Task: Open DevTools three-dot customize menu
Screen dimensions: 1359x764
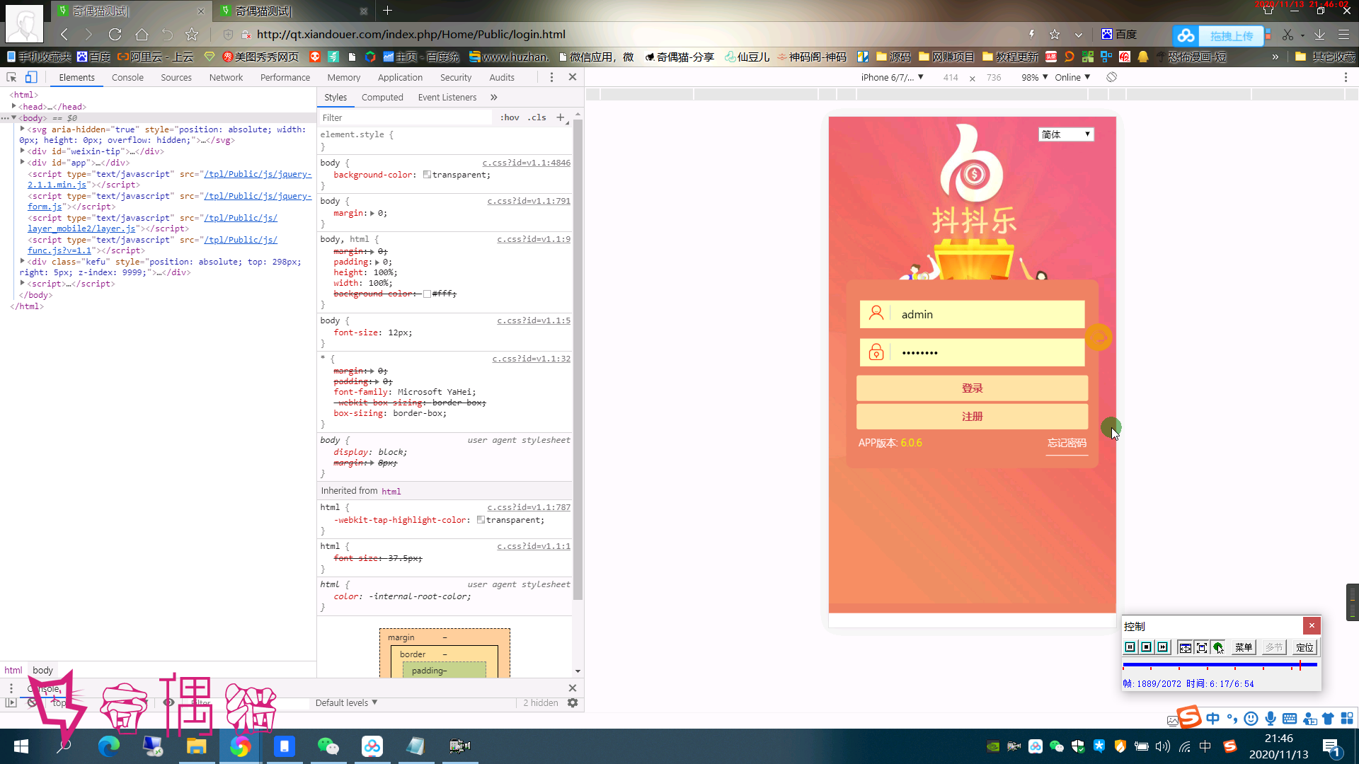Action: 551,77
